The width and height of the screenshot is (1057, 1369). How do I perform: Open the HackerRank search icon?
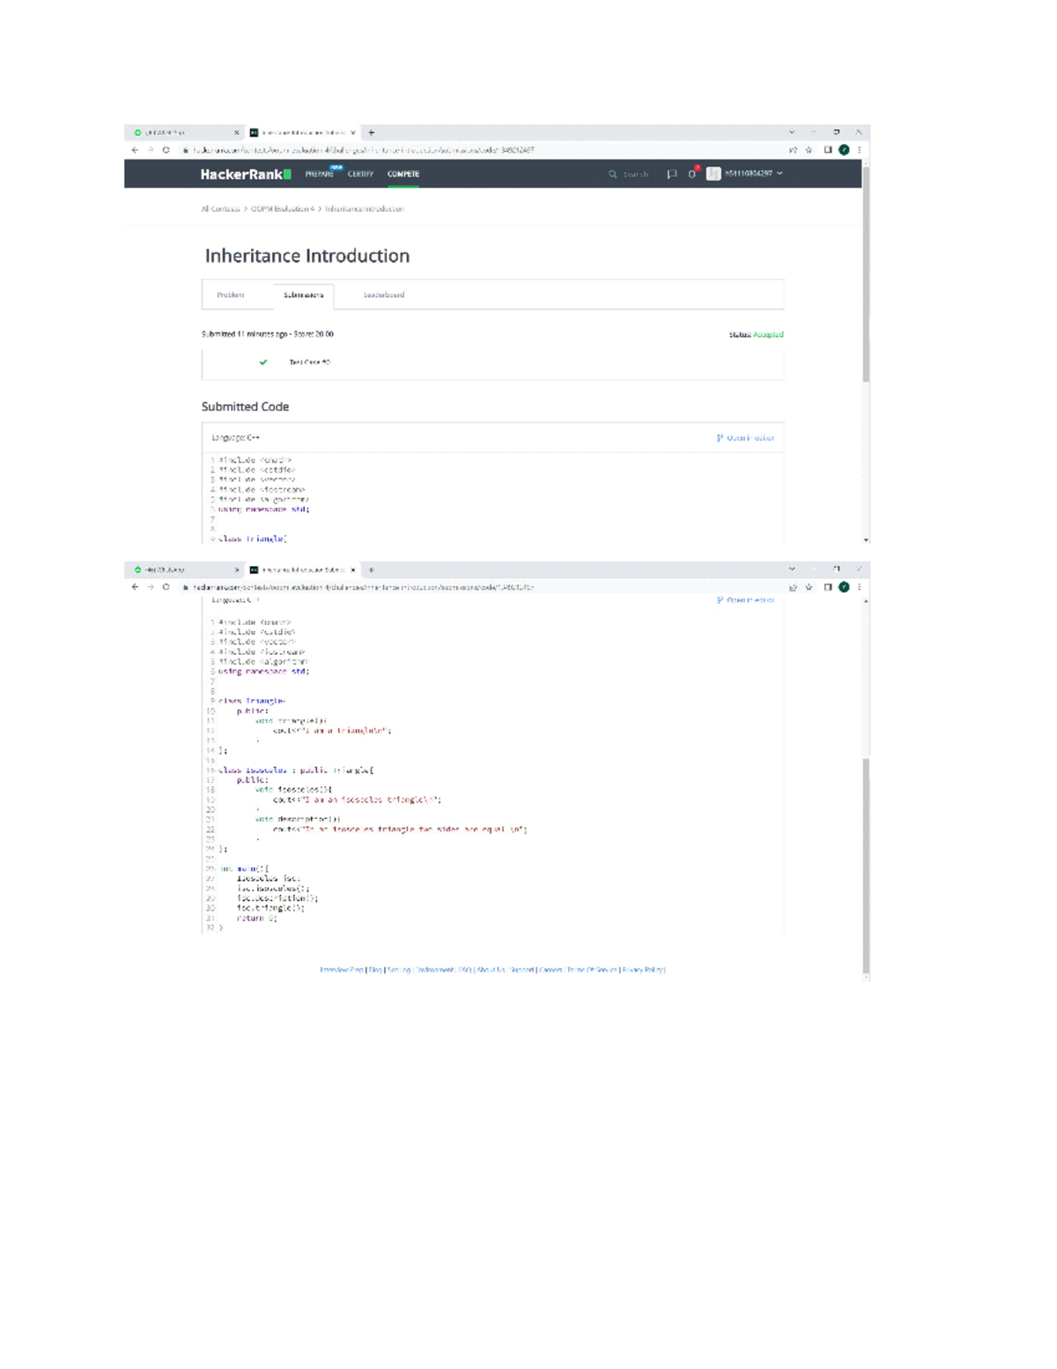613,173
